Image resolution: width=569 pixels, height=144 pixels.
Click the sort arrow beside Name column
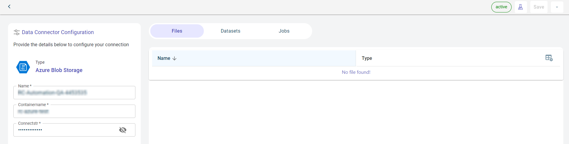pyautogui.click(x=174, y=58)
